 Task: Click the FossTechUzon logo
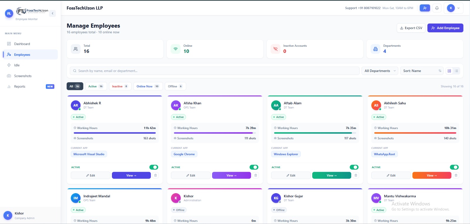click(x=32, y=11)
